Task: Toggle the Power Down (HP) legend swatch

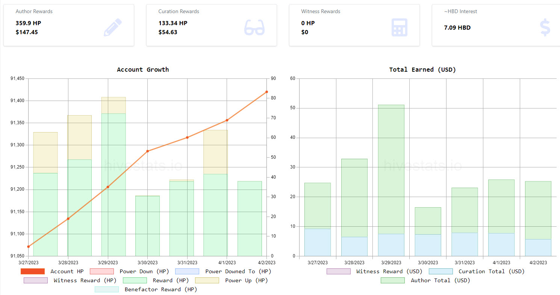Action: (x=101, y=271)
